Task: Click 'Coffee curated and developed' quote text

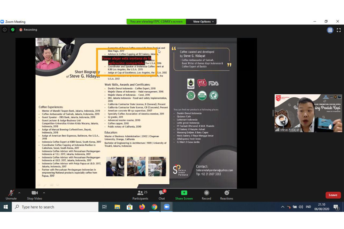Action: pos(197,52)
